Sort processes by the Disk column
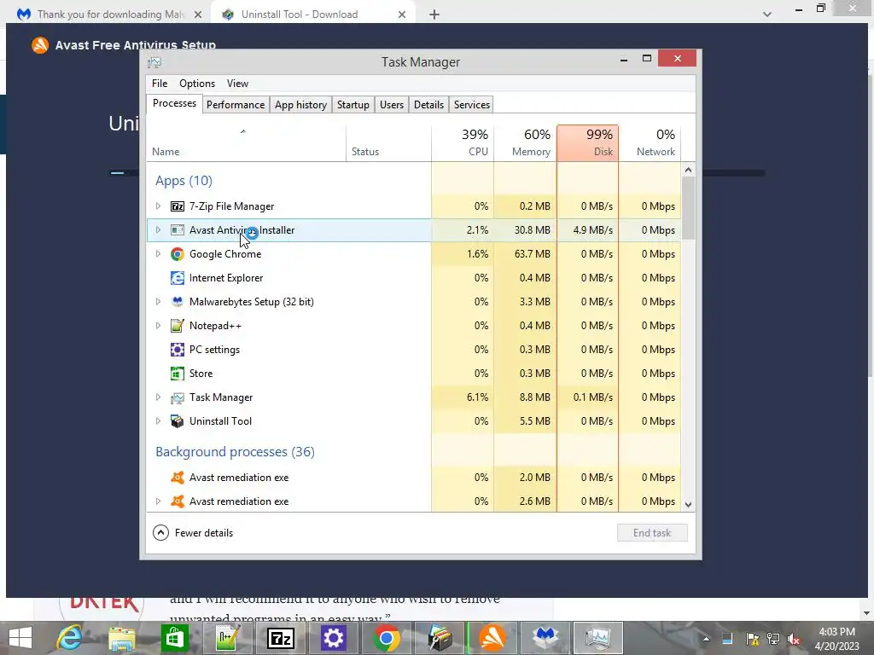This screenshot has width=874, height=655. coord(587,143)
